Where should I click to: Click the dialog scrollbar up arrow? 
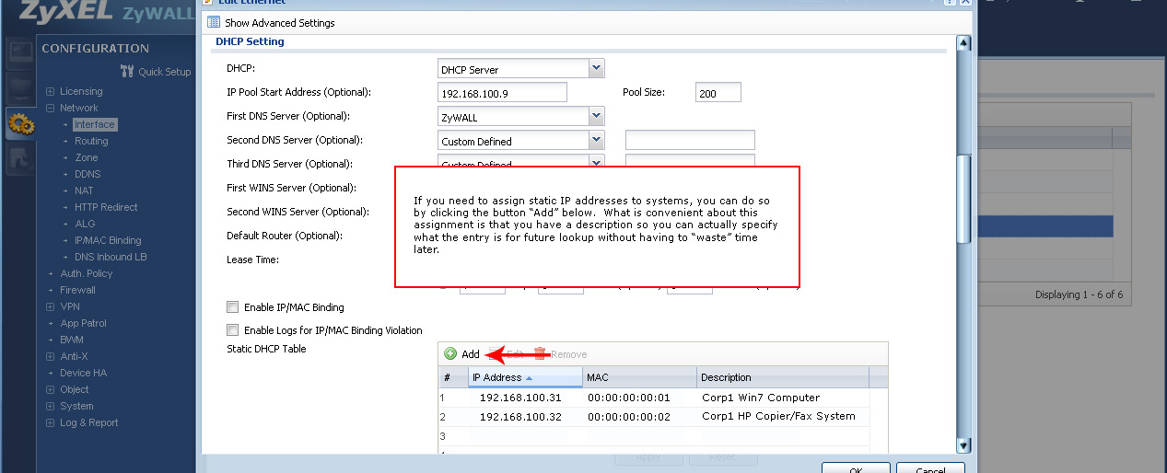pyautogui.click(x=963, y=43)
